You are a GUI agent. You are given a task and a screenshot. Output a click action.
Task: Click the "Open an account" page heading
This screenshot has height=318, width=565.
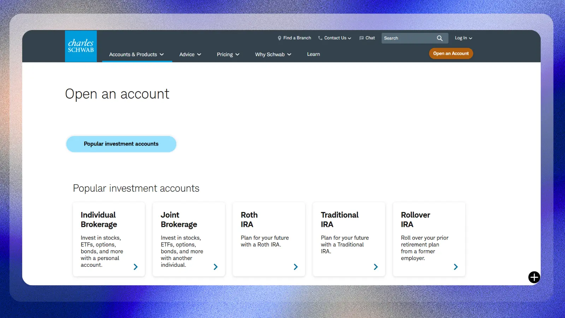117,94
